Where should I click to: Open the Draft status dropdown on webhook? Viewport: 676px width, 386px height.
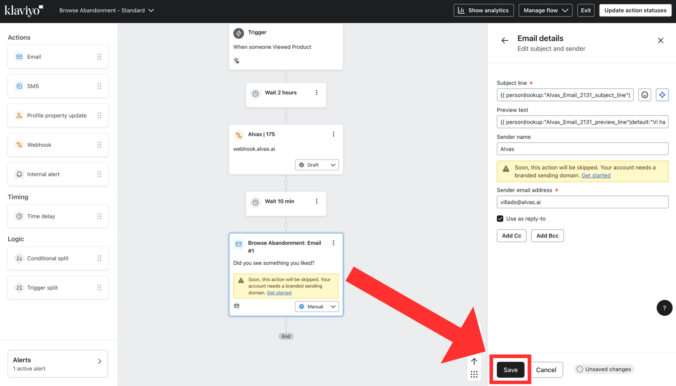click(317, 165)
